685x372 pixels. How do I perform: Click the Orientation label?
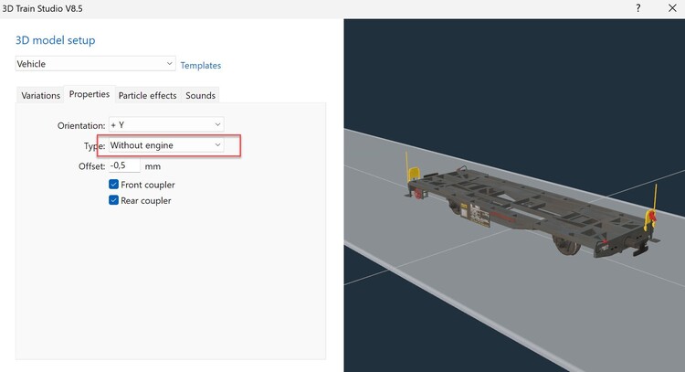point(81,126)
